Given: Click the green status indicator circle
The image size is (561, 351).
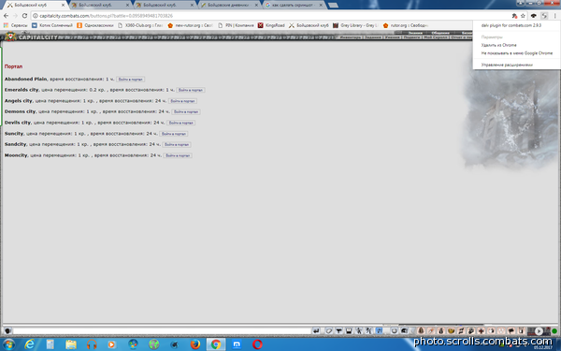Looking at the screenshot, I should (x=554, y=331).
